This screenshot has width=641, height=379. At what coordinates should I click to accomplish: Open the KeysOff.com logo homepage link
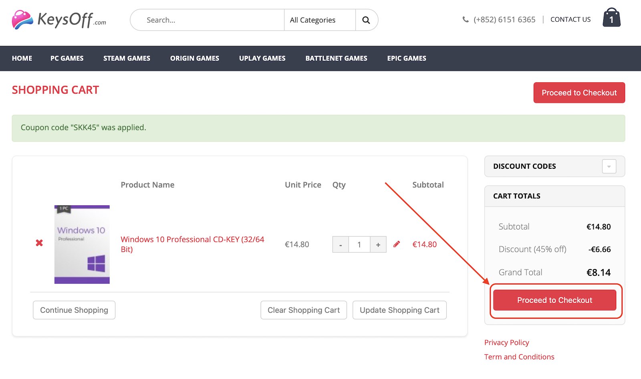pos(59,20)
